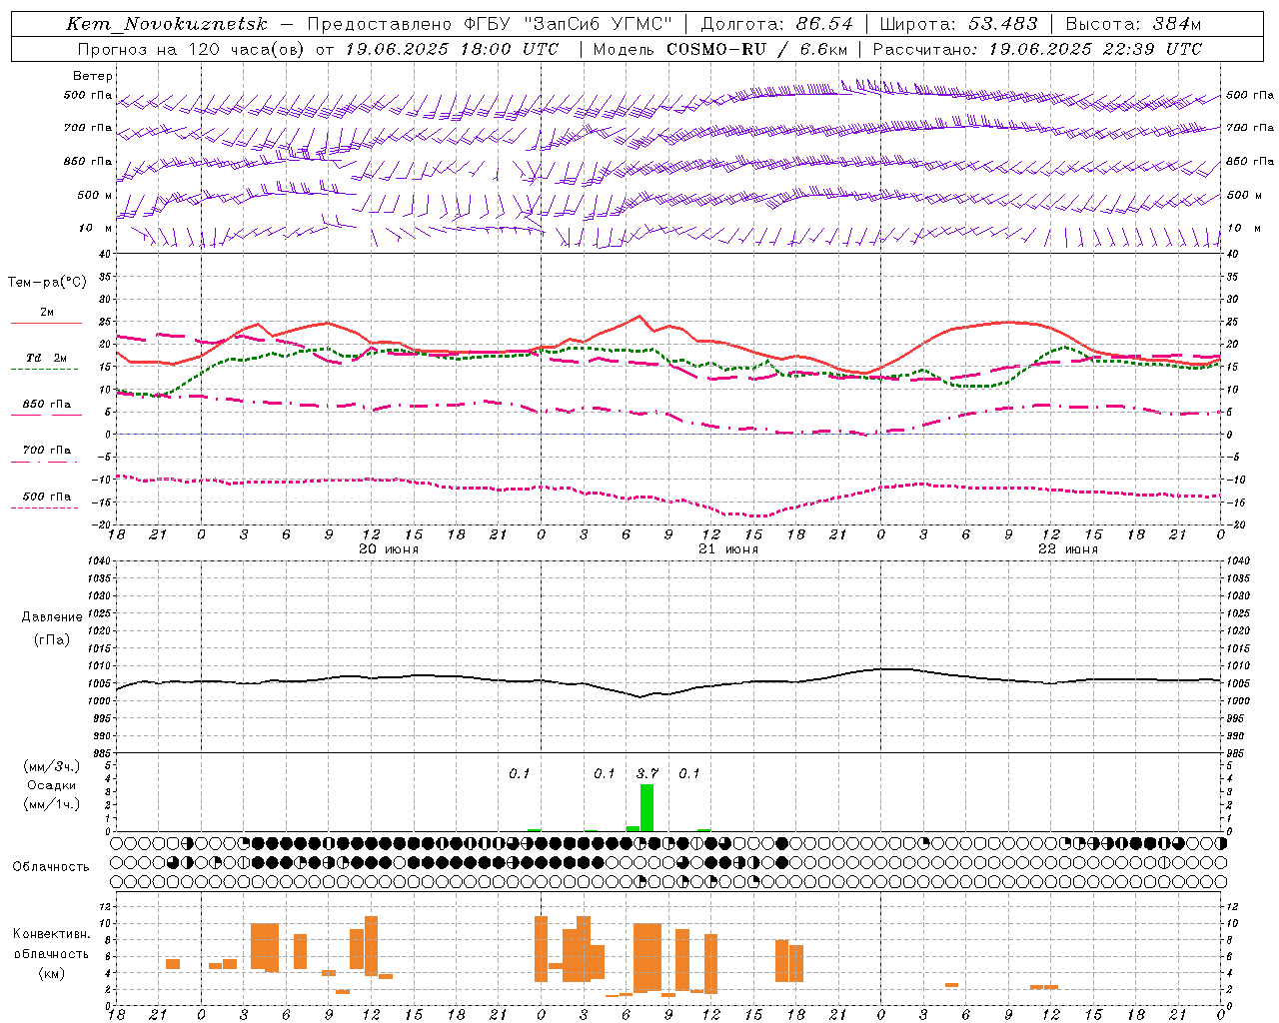Viewport: 1279px width, 1023px height.
Task: Click the 'Модель COSMO-RU / 6.6км' text
Action: [x=720, y=49]
